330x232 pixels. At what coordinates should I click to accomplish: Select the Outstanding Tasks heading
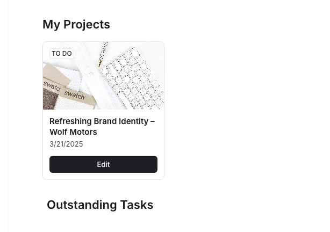pyautogui.click(x=100, y=205)
